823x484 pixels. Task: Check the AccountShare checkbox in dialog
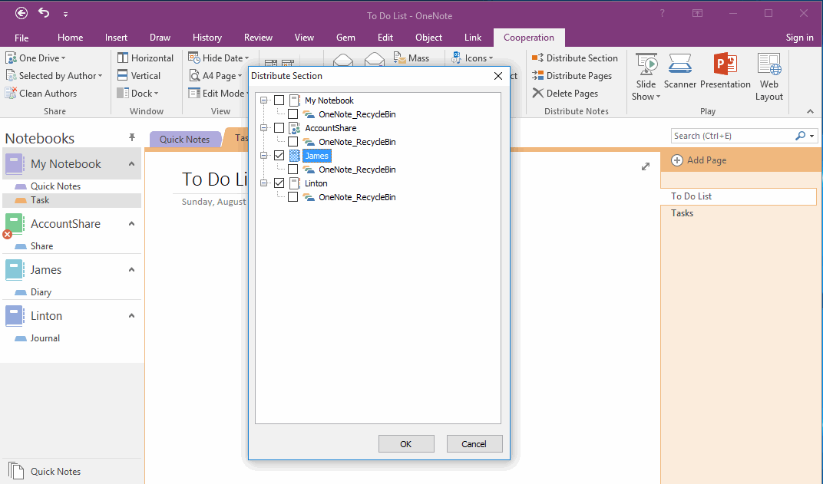pyautogui.click(x=279, y=128)
